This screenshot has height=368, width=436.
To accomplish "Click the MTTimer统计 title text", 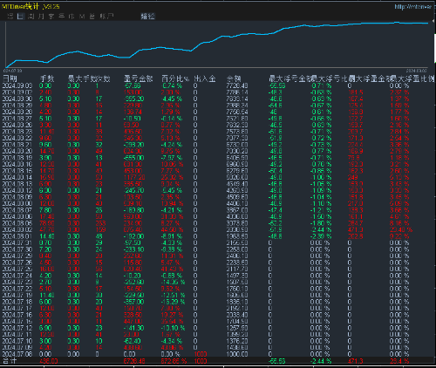I will 31,6.
